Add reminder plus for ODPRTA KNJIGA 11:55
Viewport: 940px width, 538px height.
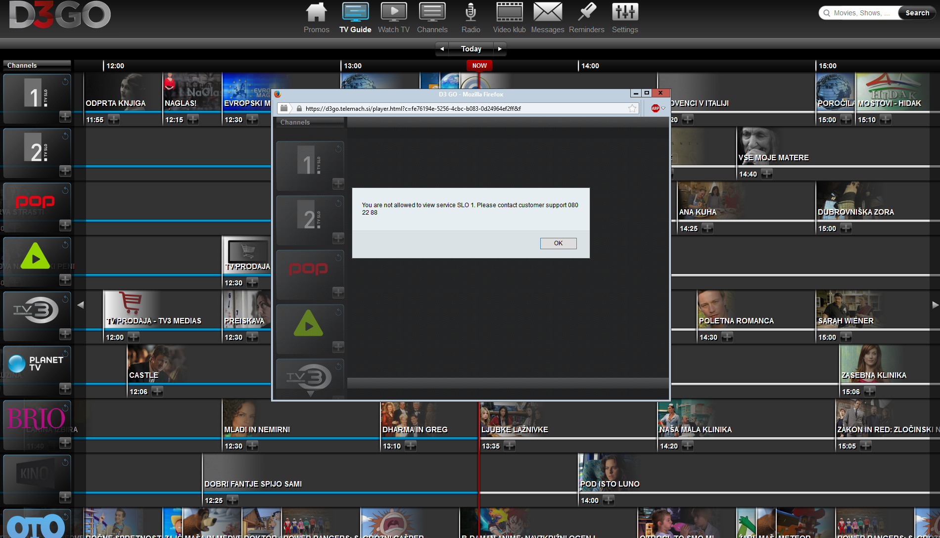114,119
